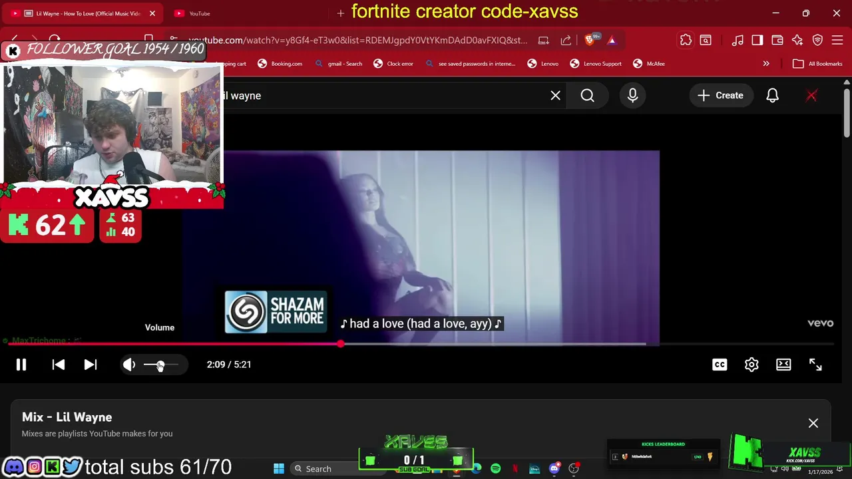Open the see saved passwords bookmark
The height and width of the screenshot is (479, 852).
tap(470, 64)
